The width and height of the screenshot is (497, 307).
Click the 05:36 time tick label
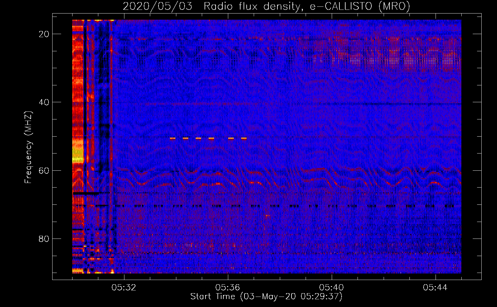pos(228,288)
